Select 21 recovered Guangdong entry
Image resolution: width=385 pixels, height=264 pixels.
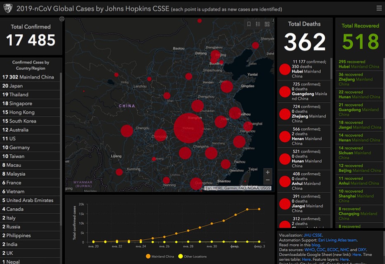click(359, 110)
